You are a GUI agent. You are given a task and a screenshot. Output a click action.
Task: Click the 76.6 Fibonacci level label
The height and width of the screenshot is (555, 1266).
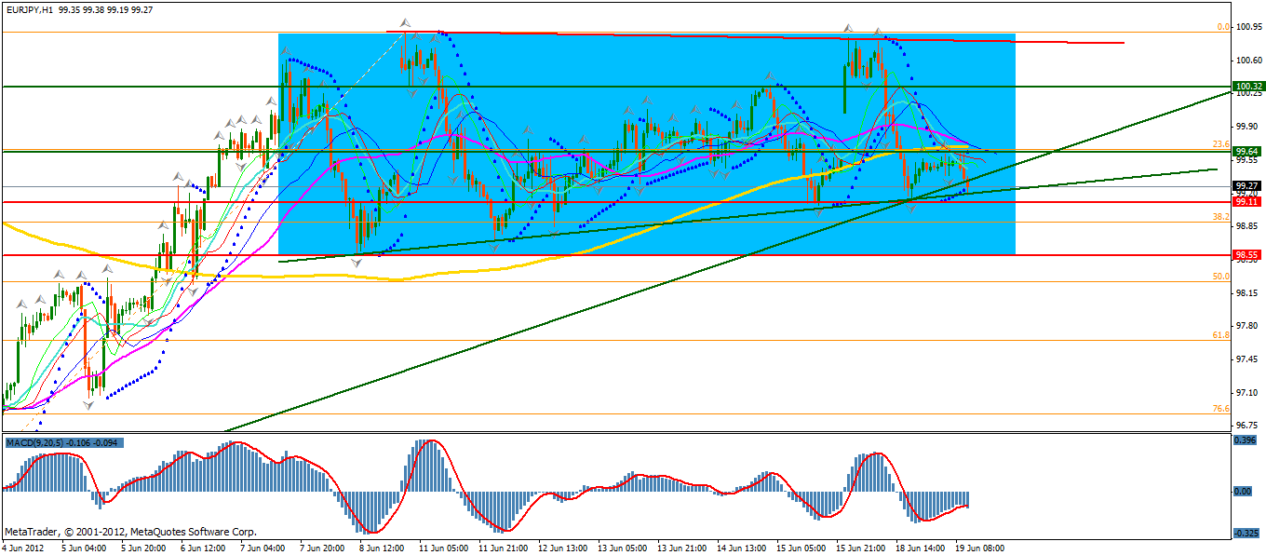1221,409
